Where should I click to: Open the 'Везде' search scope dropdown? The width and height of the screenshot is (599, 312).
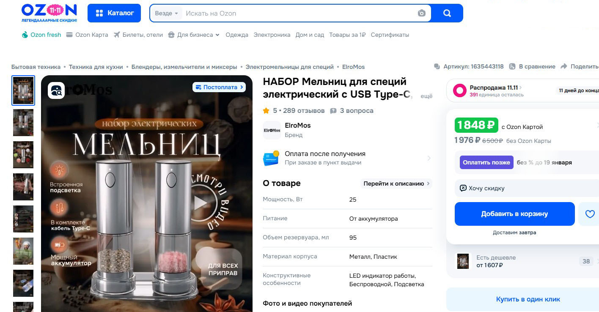click(x=166, y=13)
